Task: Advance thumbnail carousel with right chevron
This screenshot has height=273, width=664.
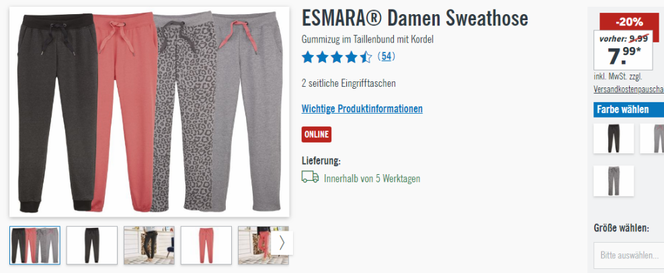Action: point(282,243)
